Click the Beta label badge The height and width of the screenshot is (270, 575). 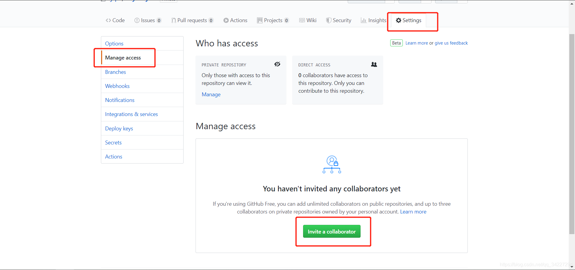[397, 43]
